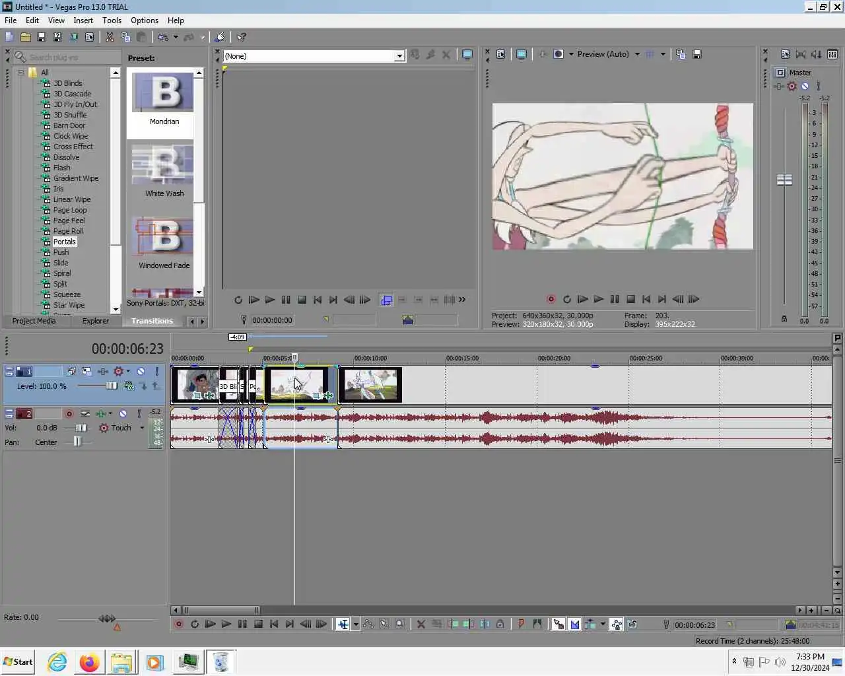
Task: Insert a marker with the orange flag icon
Action: [x=521, y=624]
